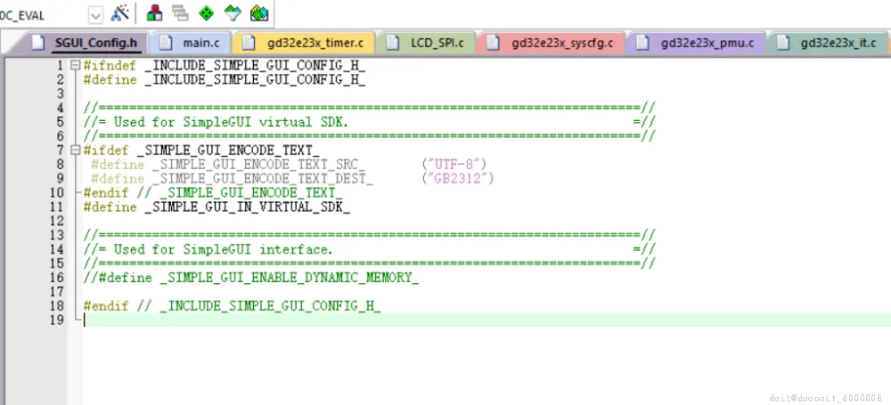Screen dimensions: 891x405
Task: Click the grayed Multi-Project Workspace icon
Action: tap(180, 12)
